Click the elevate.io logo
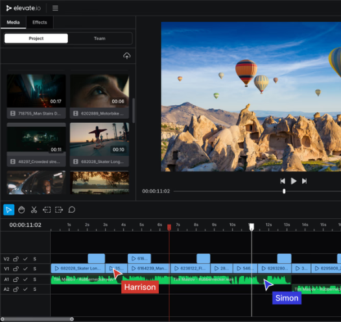Viewport: 341px width, 322px height. [23, 8]
